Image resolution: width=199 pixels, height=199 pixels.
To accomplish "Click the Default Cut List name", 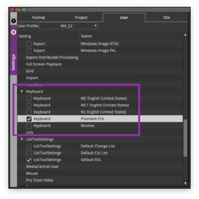I will click(x=94, y=153).
